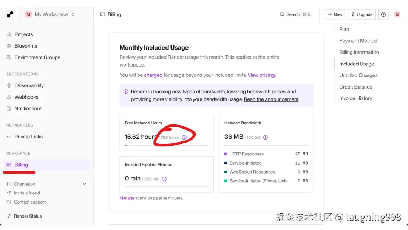Click Read the announcement link
408x230 pixels.
click(x=271, y=99)
